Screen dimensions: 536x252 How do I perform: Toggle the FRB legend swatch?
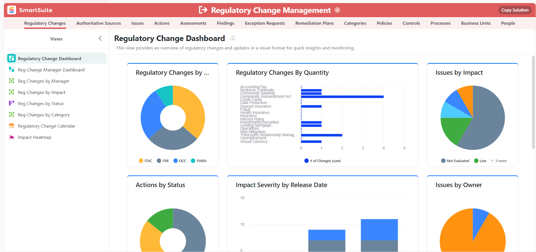point(159,161)
